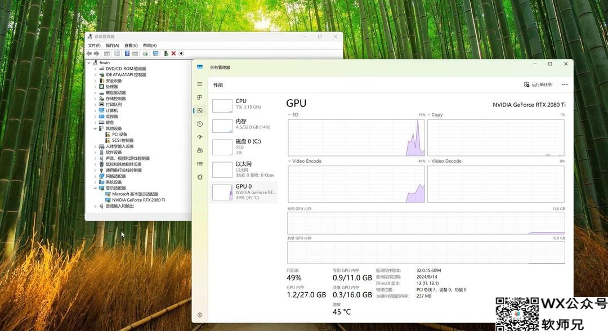608x331 pixels.
Task: Select the CPU performance graph thumbnail
Action: [x=222, y=105]
